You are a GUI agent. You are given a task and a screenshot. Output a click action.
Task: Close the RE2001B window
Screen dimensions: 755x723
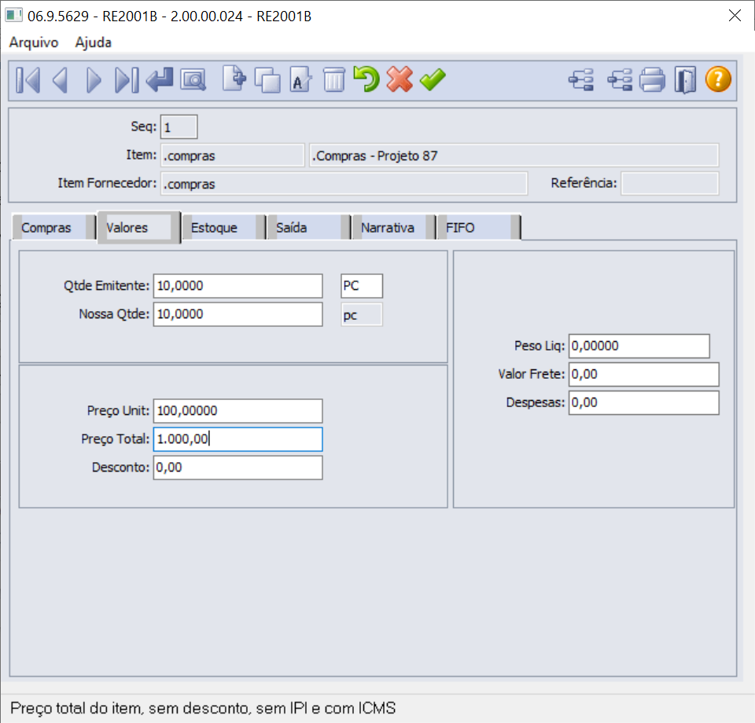(735, 16)
